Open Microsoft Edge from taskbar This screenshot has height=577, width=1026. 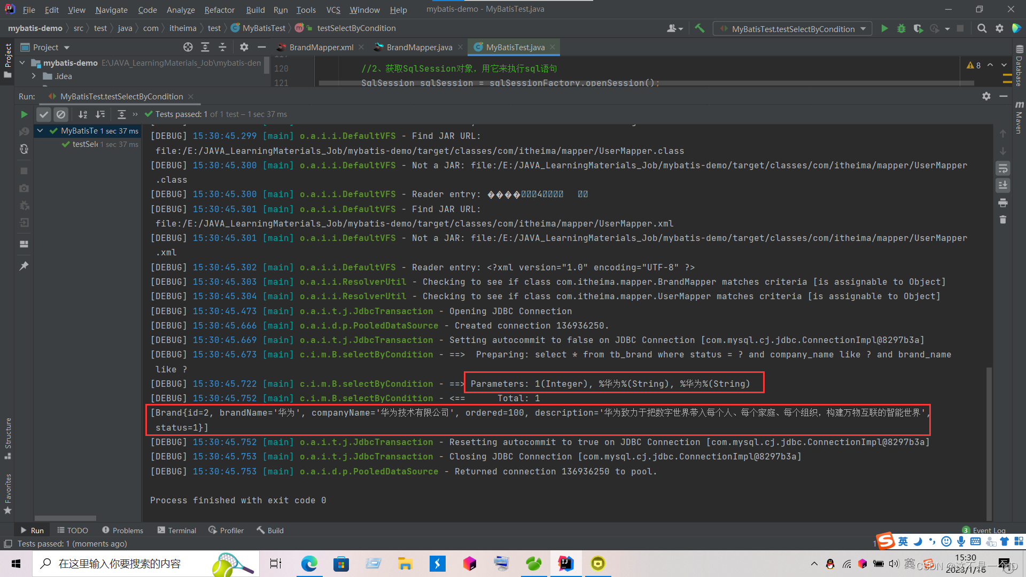pos(309,564)
